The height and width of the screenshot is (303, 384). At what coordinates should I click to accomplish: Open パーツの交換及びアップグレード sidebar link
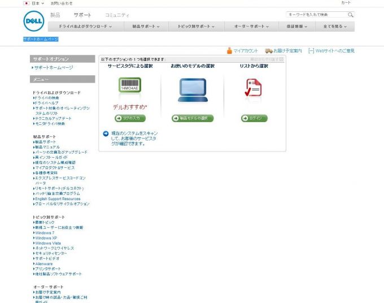click(61, 152)
